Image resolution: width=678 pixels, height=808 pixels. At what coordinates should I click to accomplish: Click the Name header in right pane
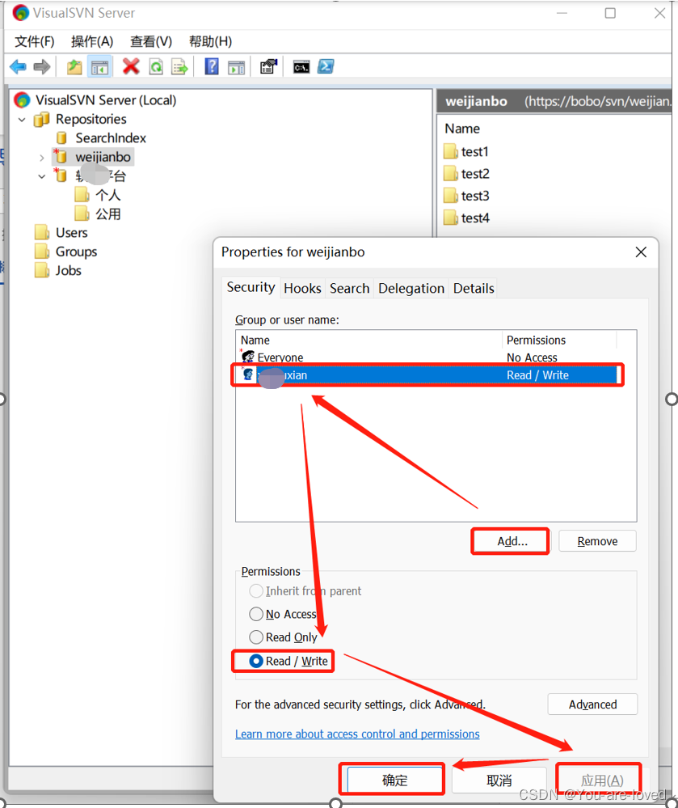(x=462, y=129)
